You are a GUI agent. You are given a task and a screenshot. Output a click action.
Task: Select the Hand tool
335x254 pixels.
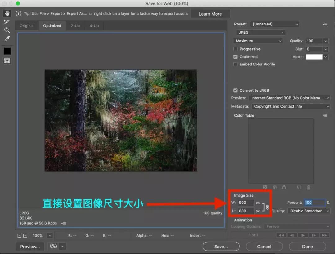(x=7, y=13)
